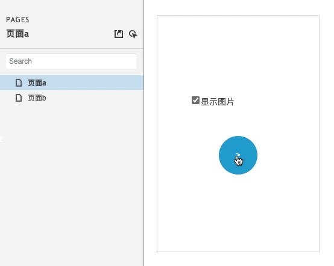Click the page icon beside 页面a
334x266 pixels.
tap(19, 82)
